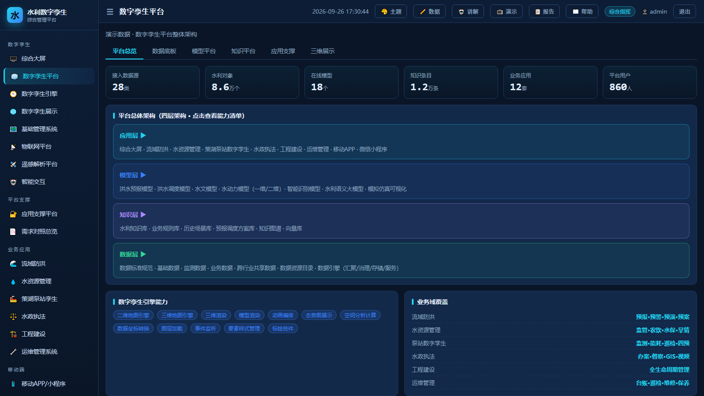Click the 接入数据源 statistic card
This screenshot has height=396, width=704.
(153, 82)
